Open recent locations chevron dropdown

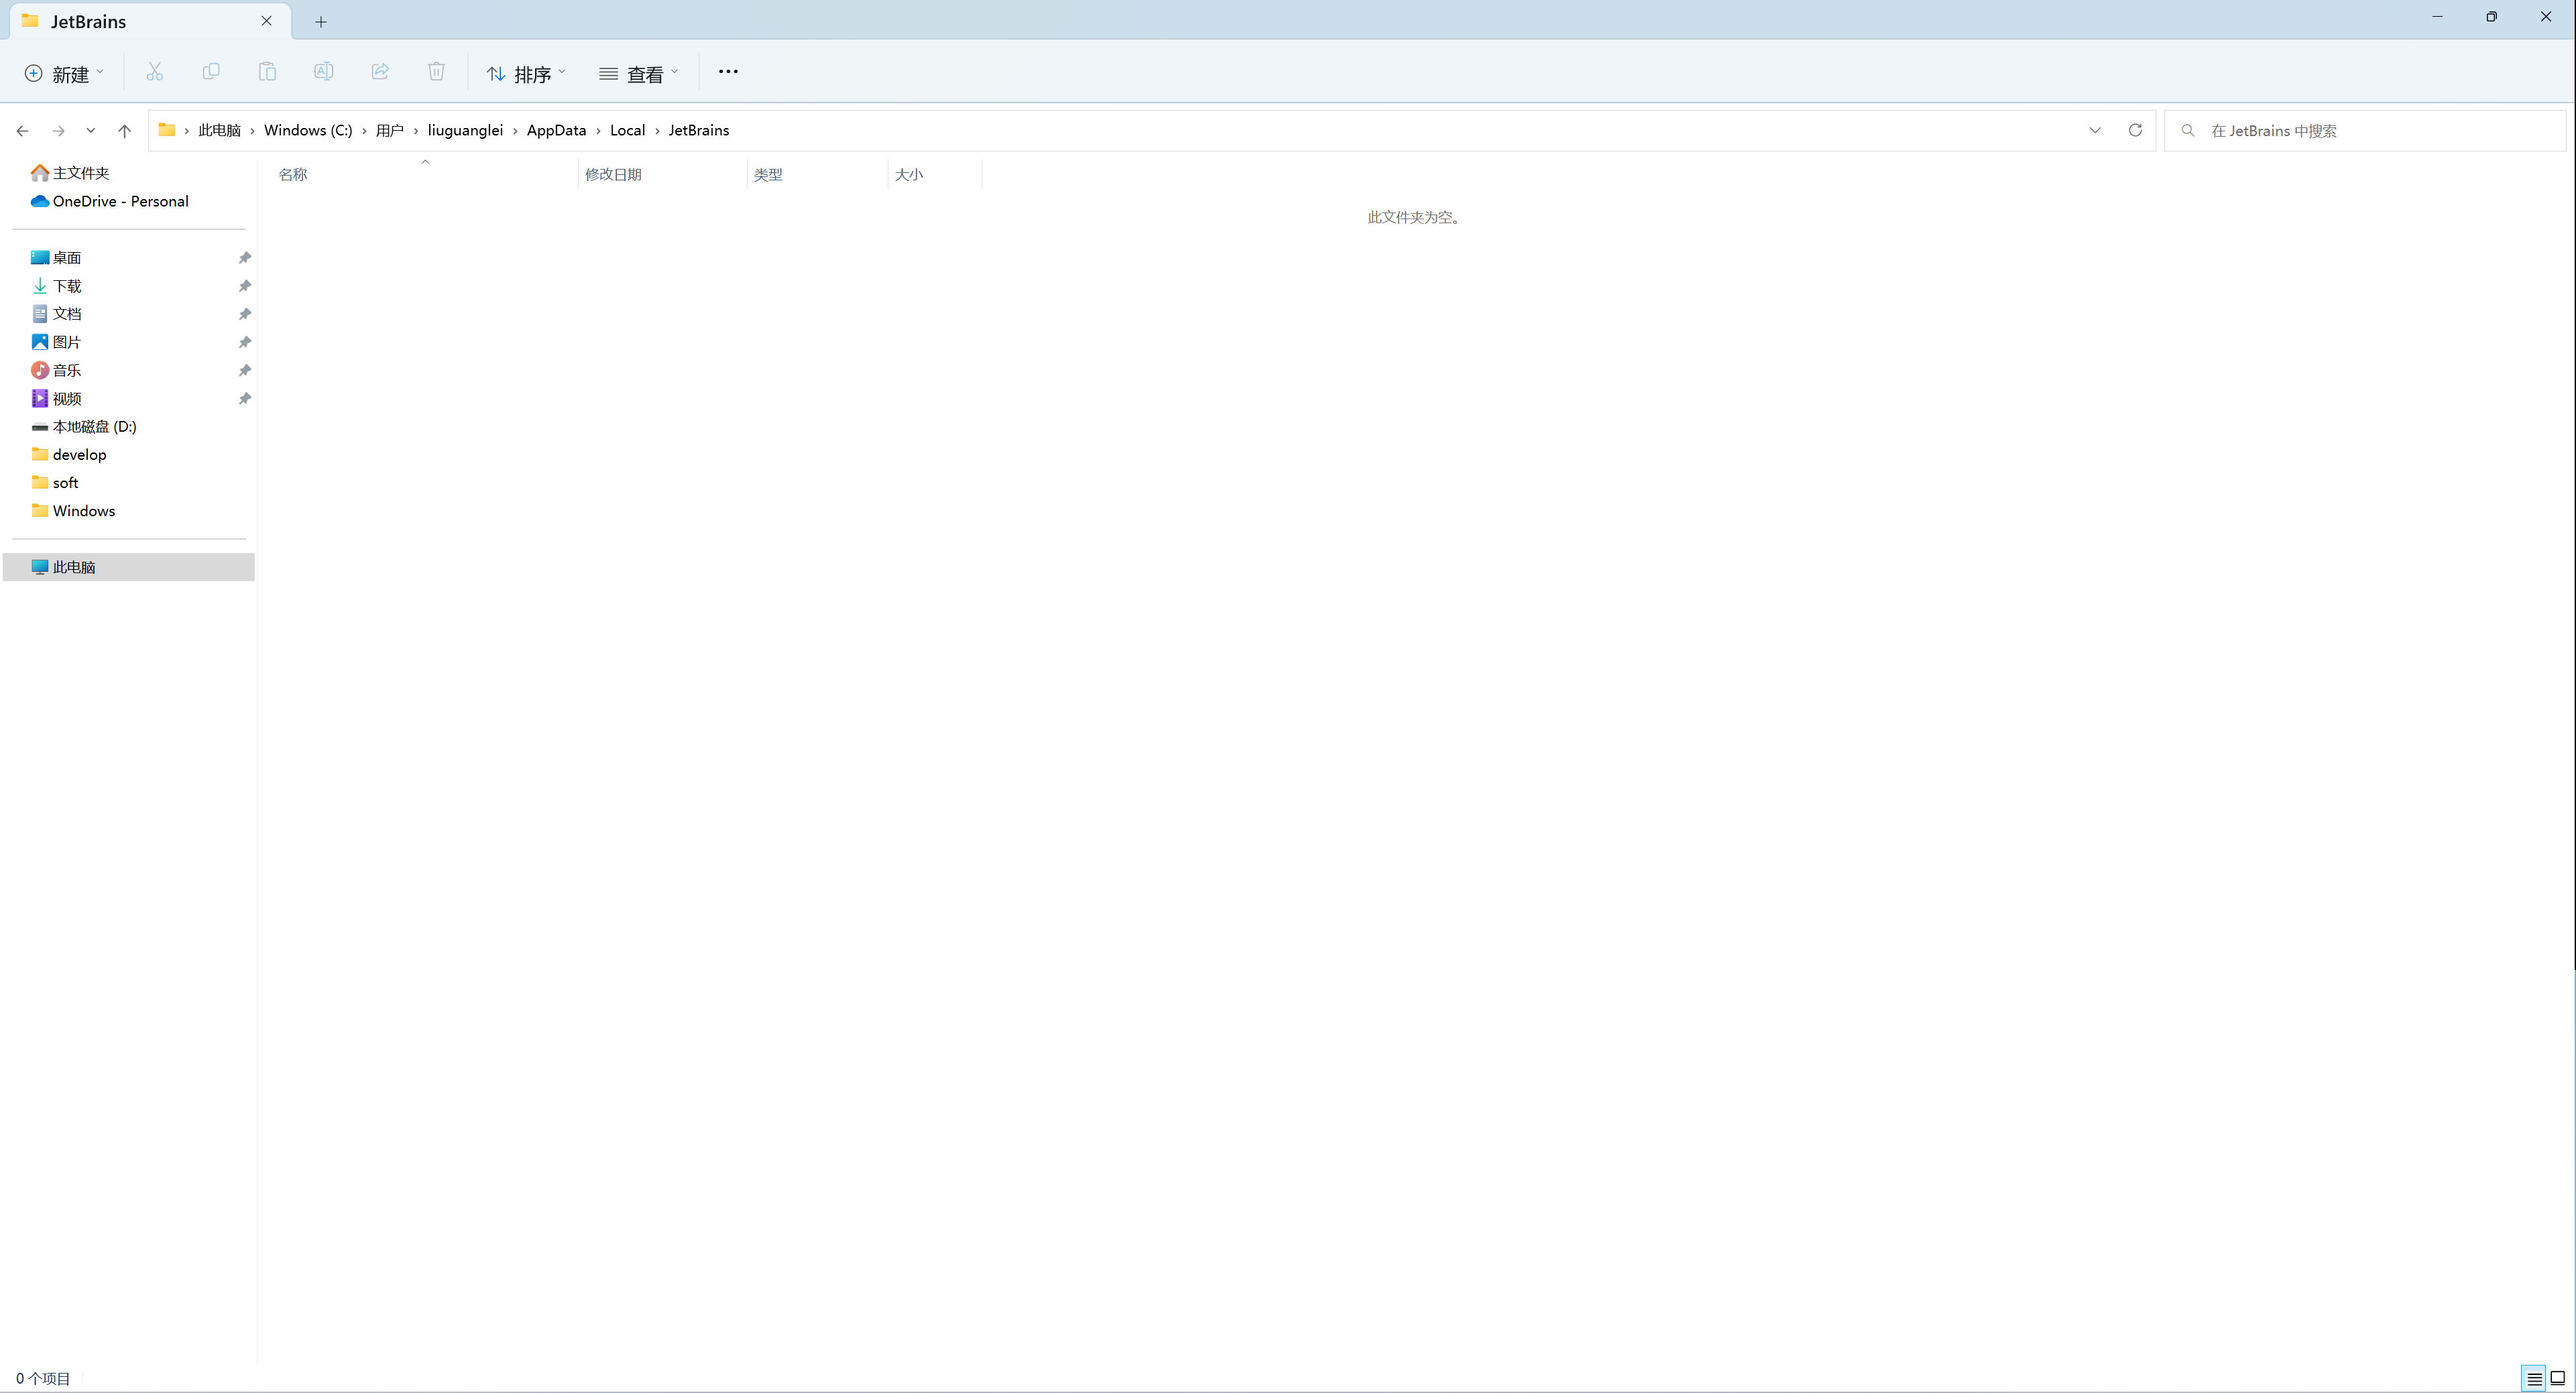click(91, 131)
